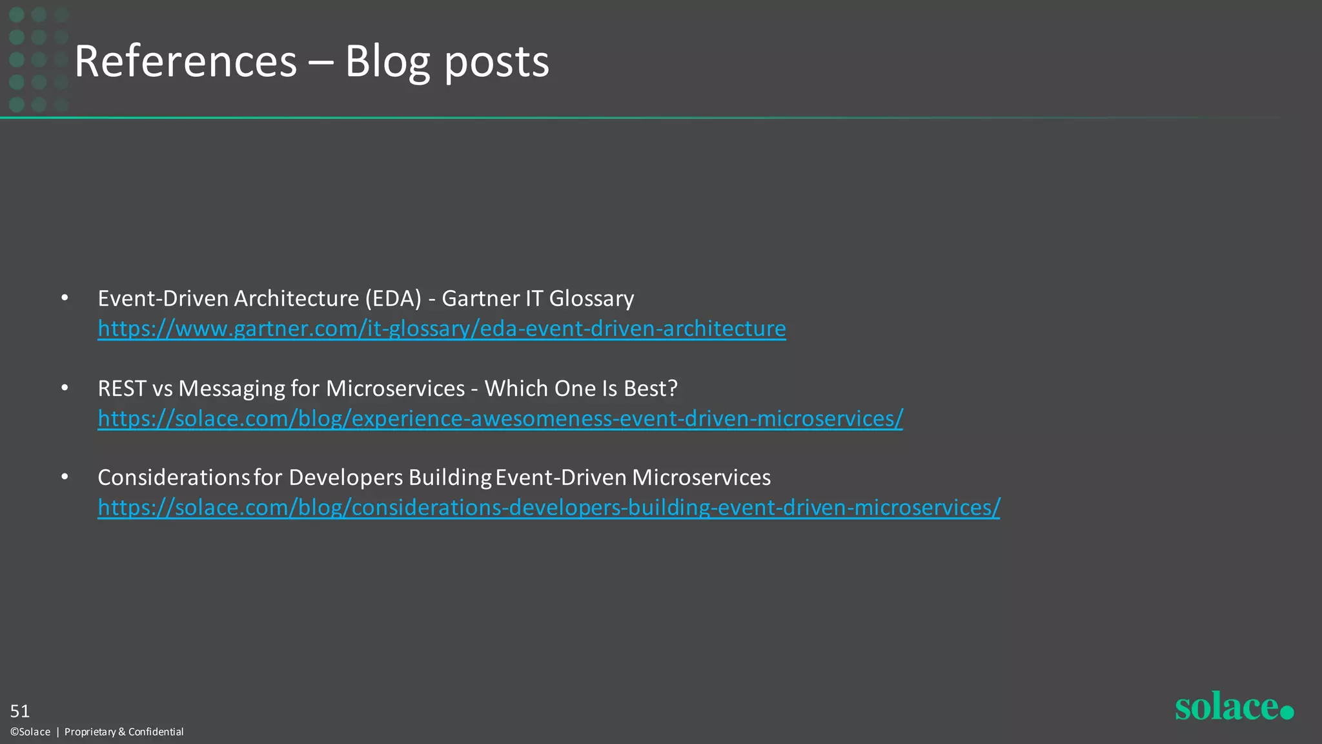Viewport: 1322px width, 744px height.
Task: Click the ©Solace footer text
Action: (x=30, y=732)
